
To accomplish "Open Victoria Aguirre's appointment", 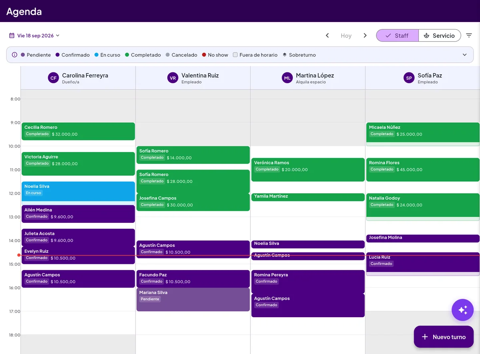I will [x=78, y=164].
